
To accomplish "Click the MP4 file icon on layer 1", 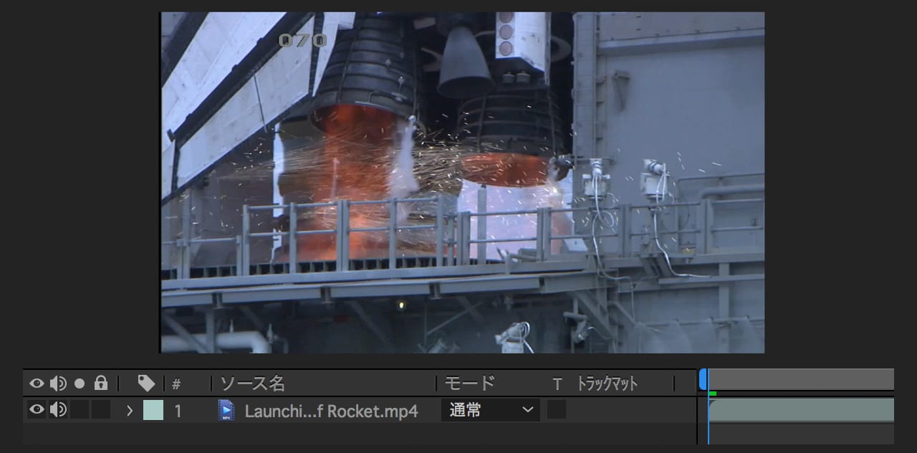I will (226, 411).
